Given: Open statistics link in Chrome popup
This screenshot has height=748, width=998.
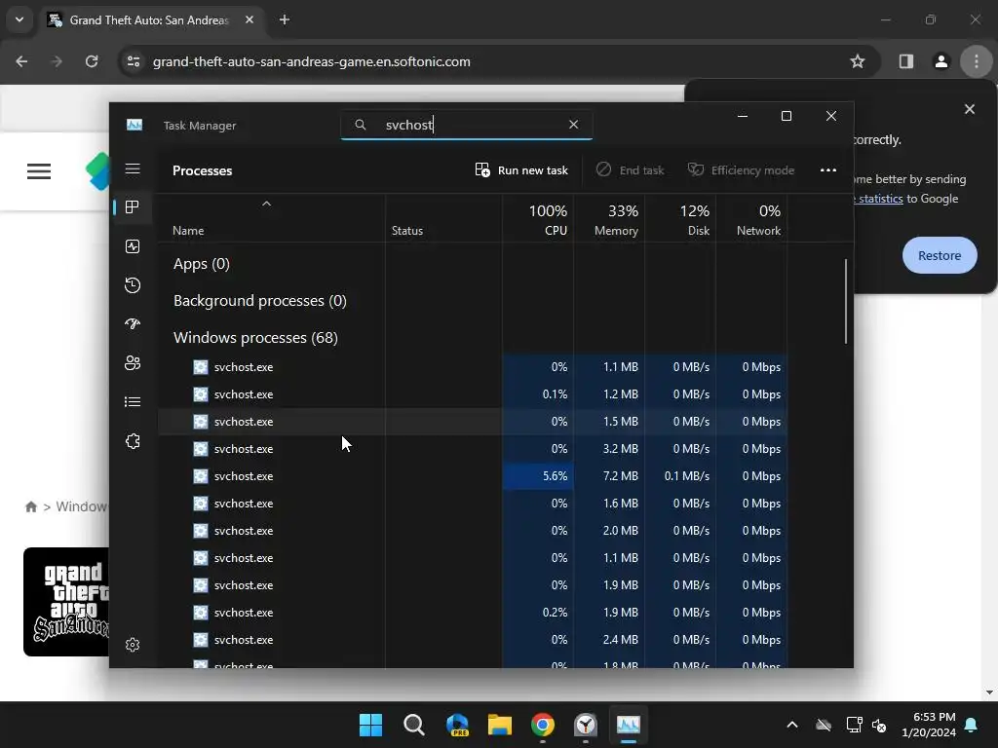Looking at the screenshot, I should 880,199.
